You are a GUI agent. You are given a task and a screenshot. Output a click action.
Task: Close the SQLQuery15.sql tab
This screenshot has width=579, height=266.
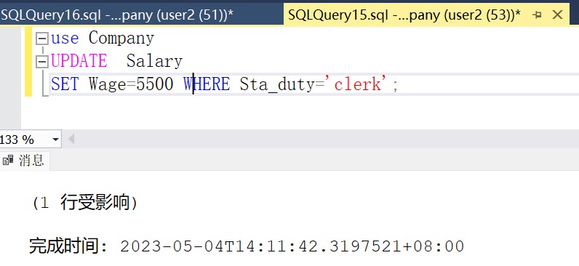(x=557, y=15)
